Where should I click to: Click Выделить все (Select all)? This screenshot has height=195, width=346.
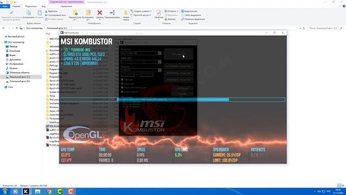click(189, 11)
